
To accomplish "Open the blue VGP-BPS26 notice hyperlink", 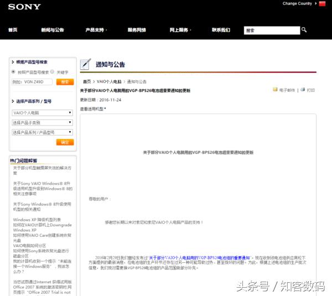I will click(199, 258).
